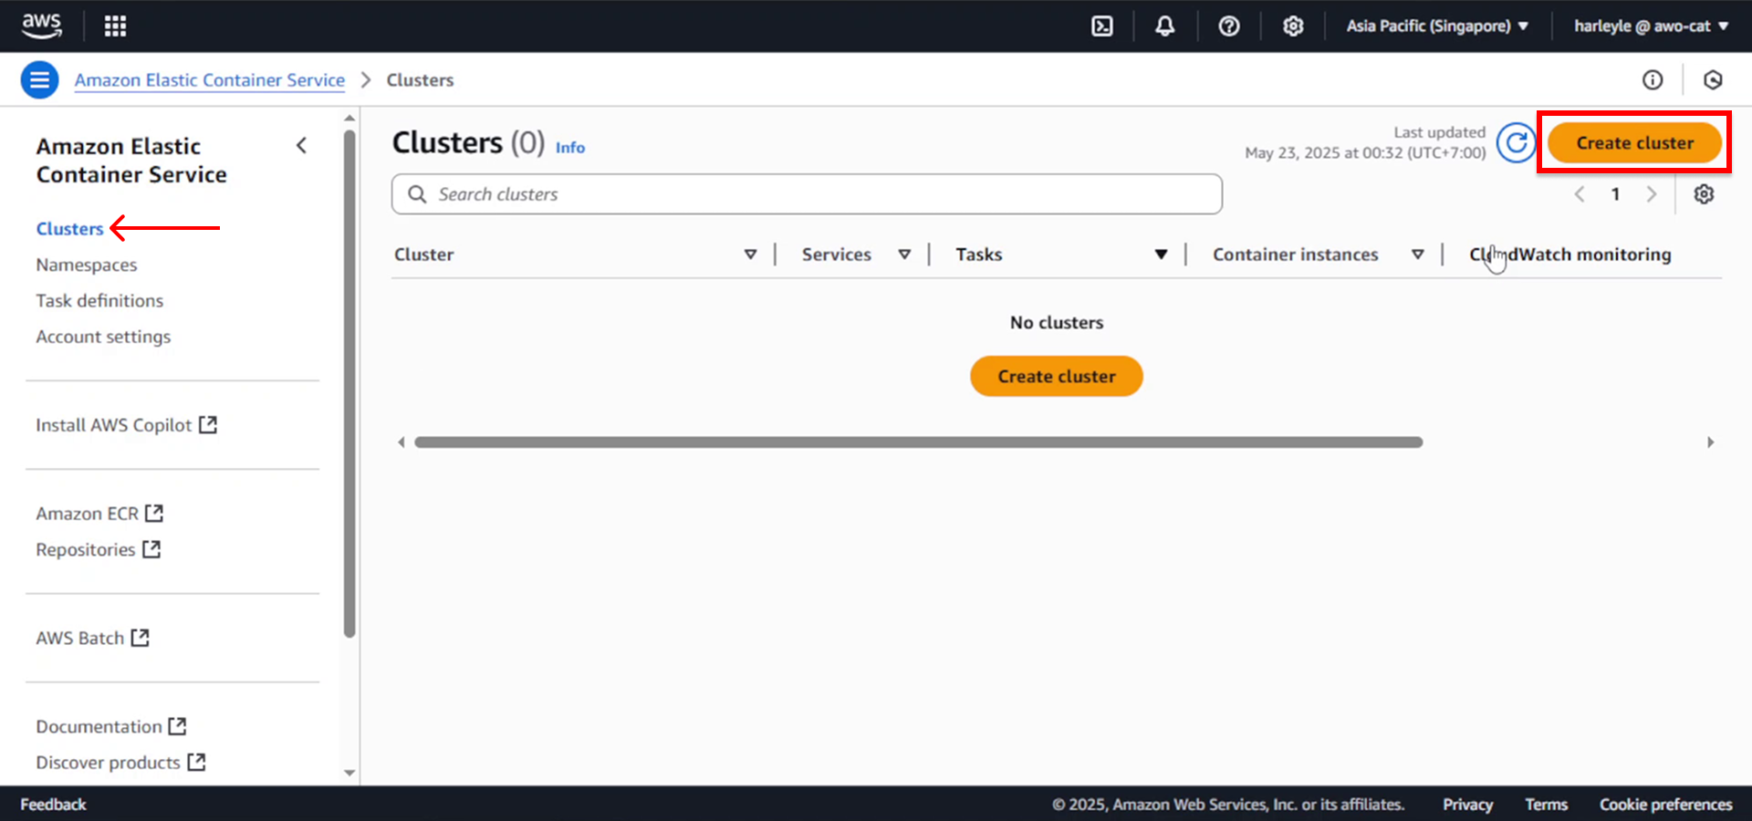Click external link icon beside AWS Copilot

208,425
